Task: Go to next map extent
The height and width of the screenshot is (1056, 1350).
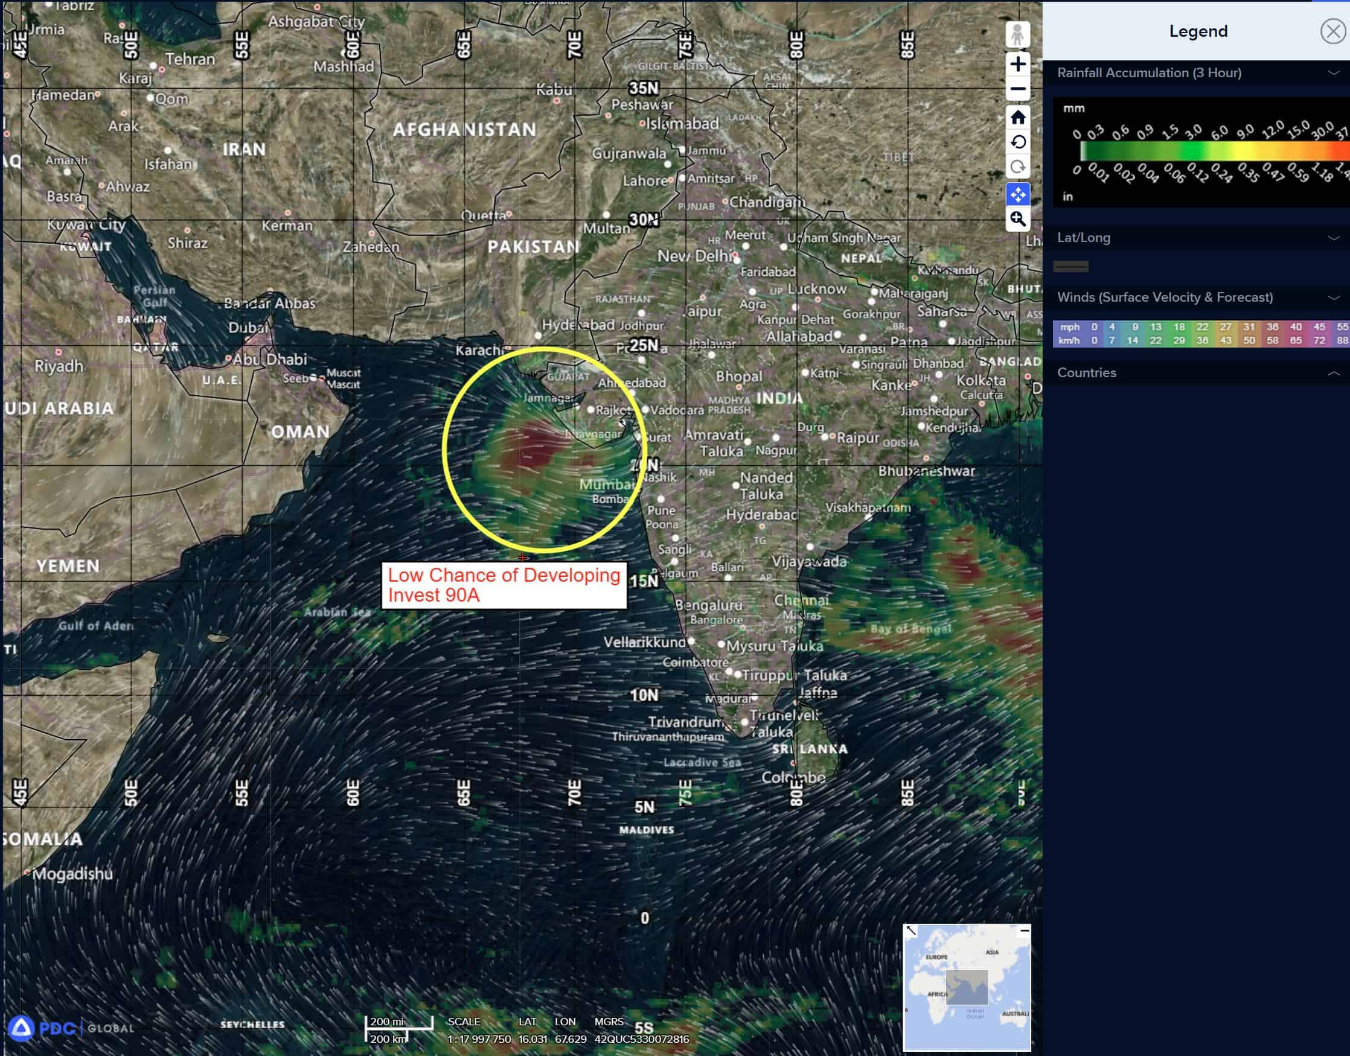Action: (x=1018, y=167)
